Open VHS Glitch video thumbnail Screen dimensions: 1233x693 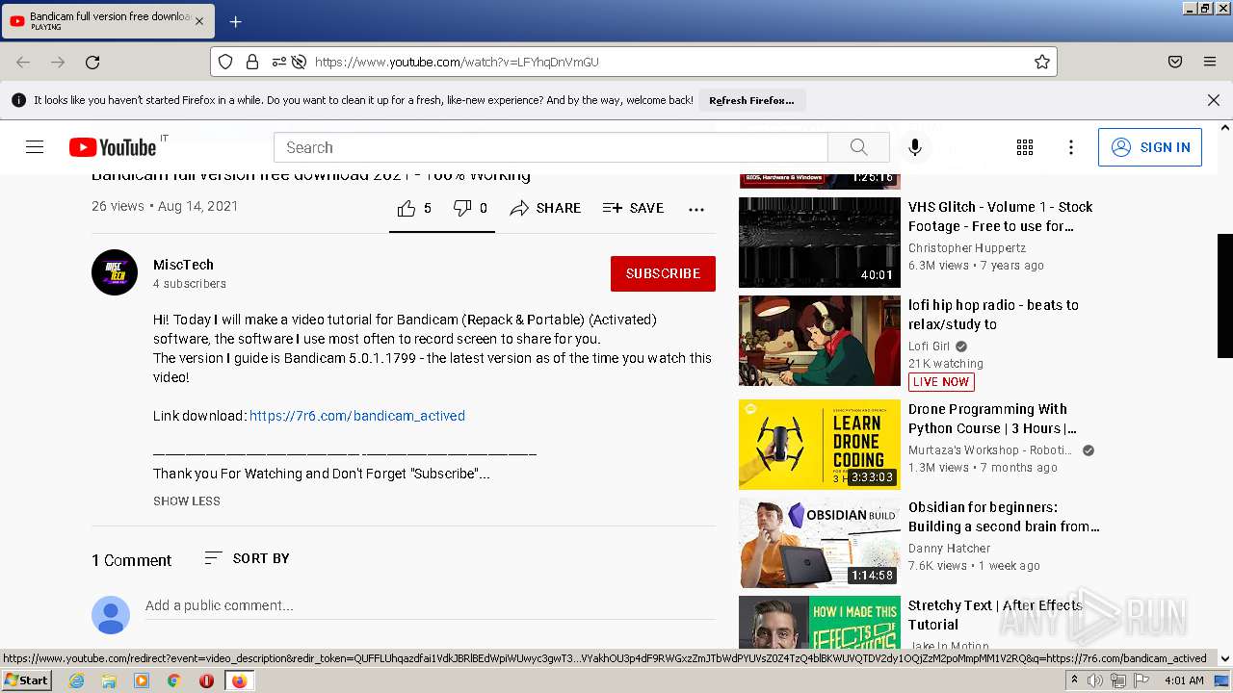pyautogui.click(x=820, y=243)
